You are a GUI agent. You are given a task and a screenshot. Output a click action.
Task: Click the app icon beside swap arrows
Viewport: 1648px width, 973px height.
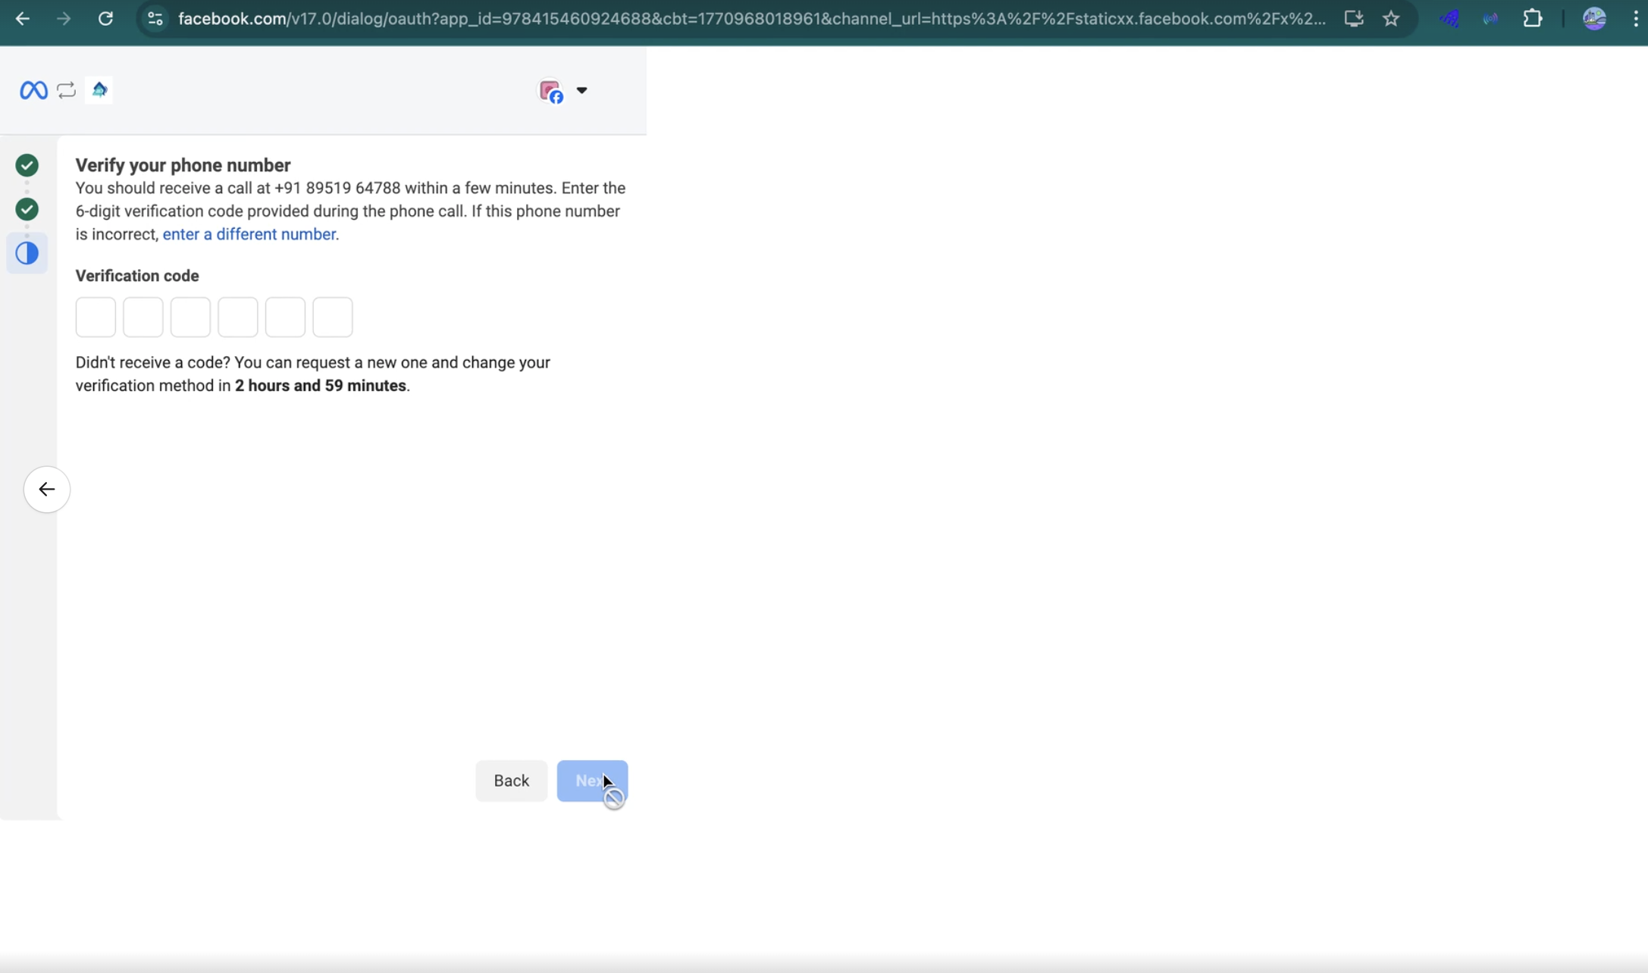coord(99,90)
